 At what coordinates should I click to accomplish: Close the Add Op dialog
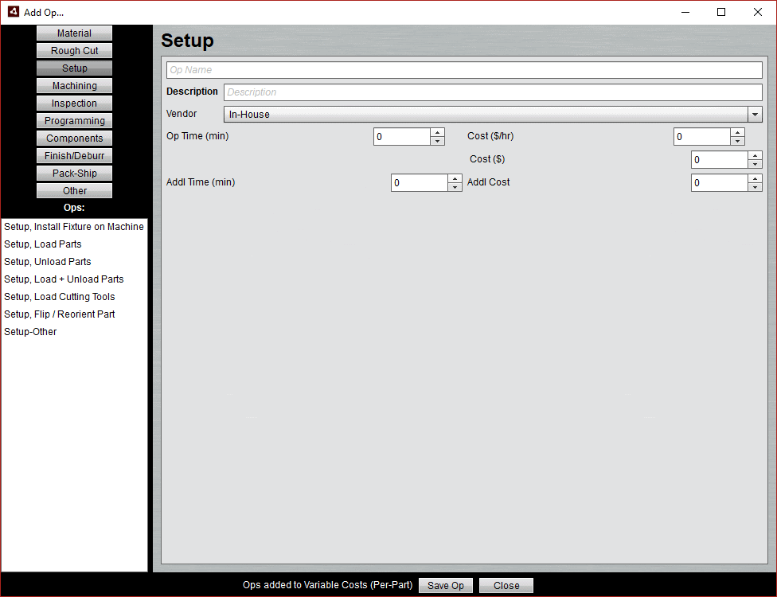tap(506, 585)
